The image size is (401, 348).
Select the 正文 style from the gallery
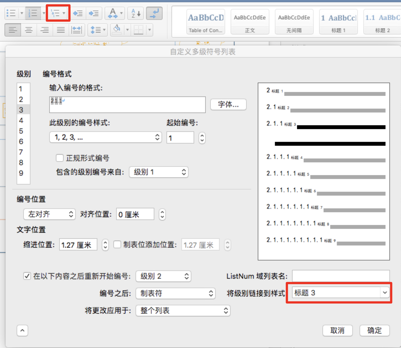(x=250, y=22)
